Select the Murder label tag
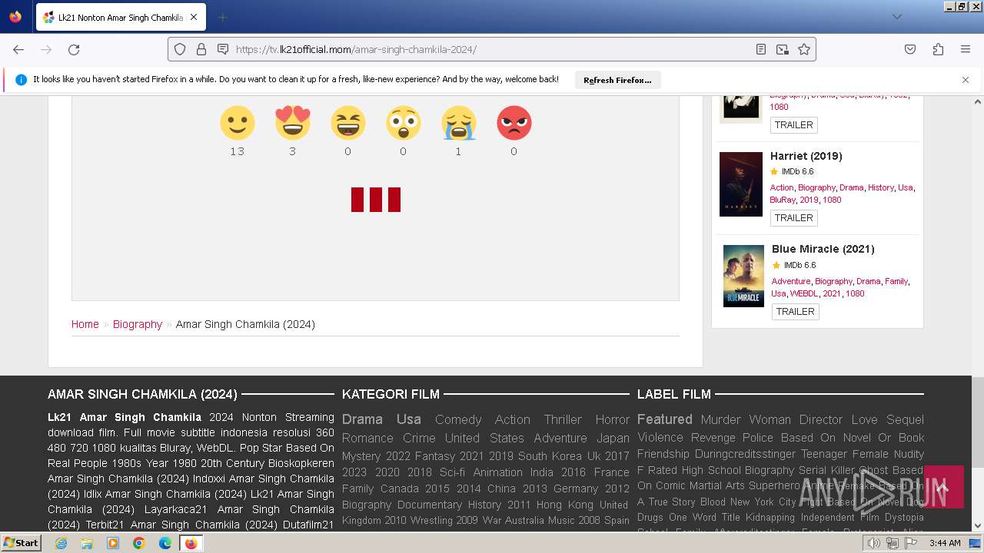 720,419
